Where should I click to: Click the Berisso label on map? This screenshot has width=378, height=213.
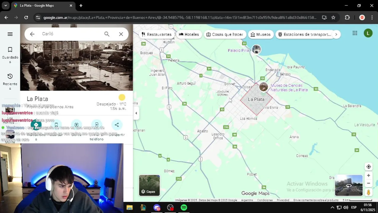click(x=285, y=74)
